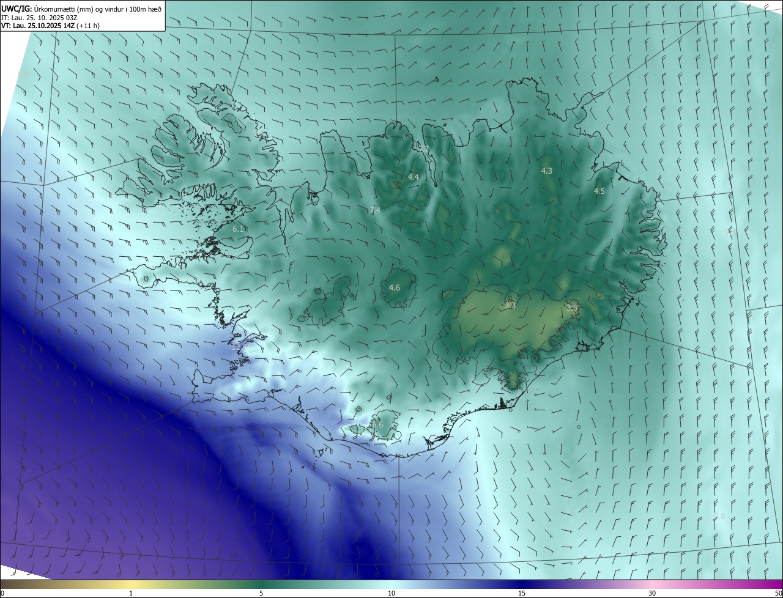Click the VT: Lau. 25.10.2025 14Z line
The height and width of the screenshot is (598, 783).
pos(50,26)
